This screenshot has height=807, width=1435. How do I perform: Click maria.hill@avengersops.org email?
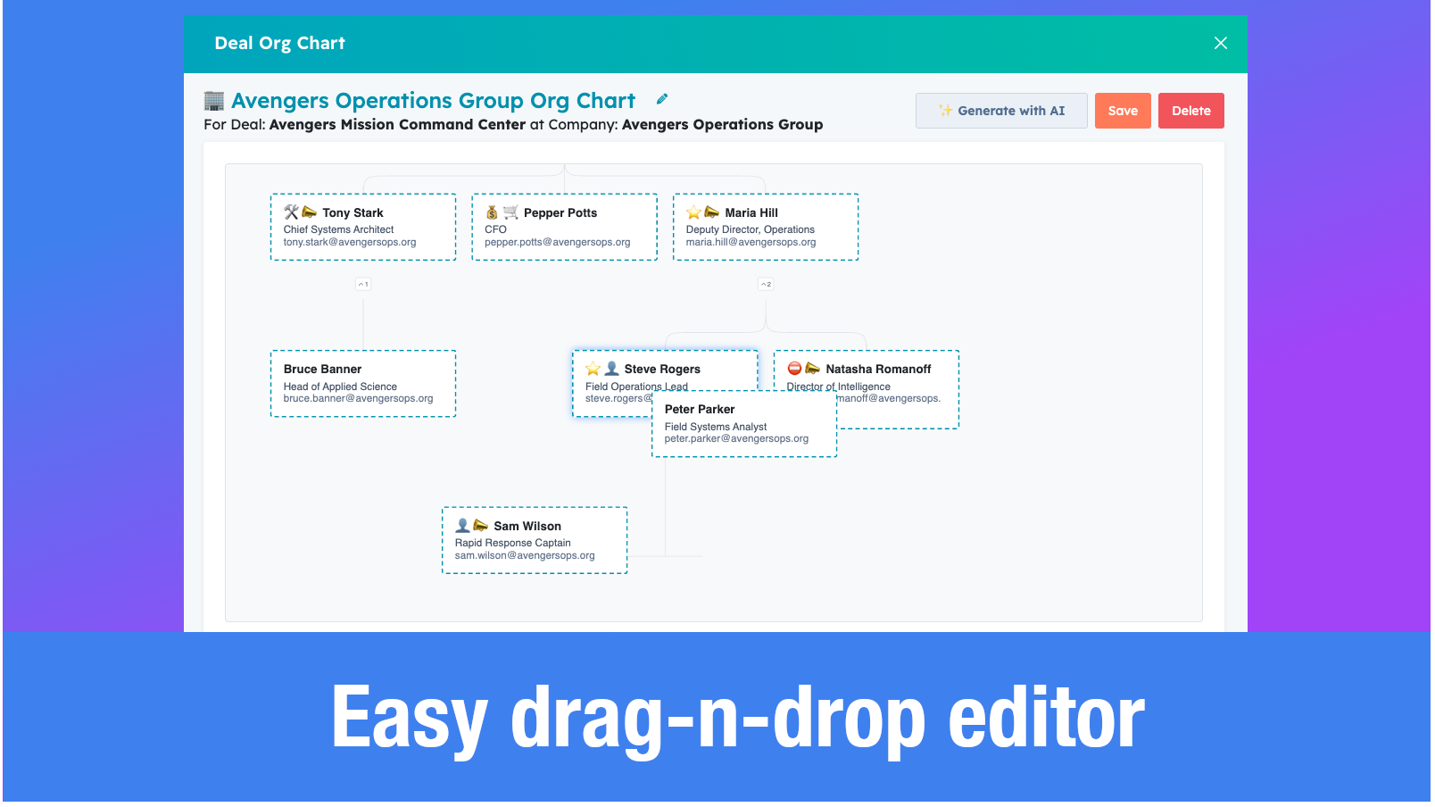(x=751, y=242)
